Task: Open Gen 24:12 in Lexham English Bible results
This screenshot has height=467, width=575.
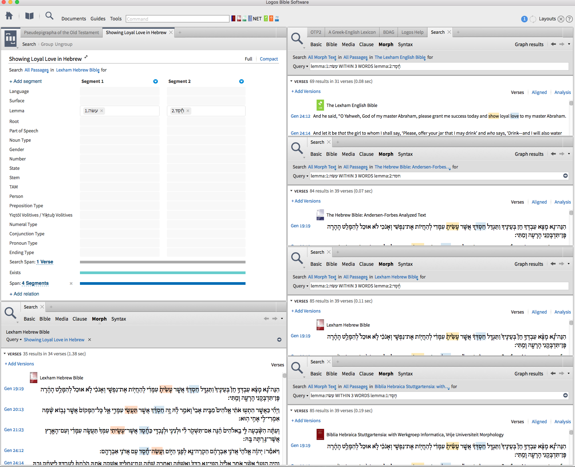Action: (x=300, y=116)
